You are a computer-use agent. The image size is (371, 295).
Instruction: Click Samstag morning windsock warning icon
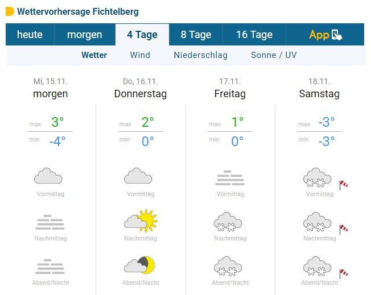pyautogui.click(x=344, y=185)
